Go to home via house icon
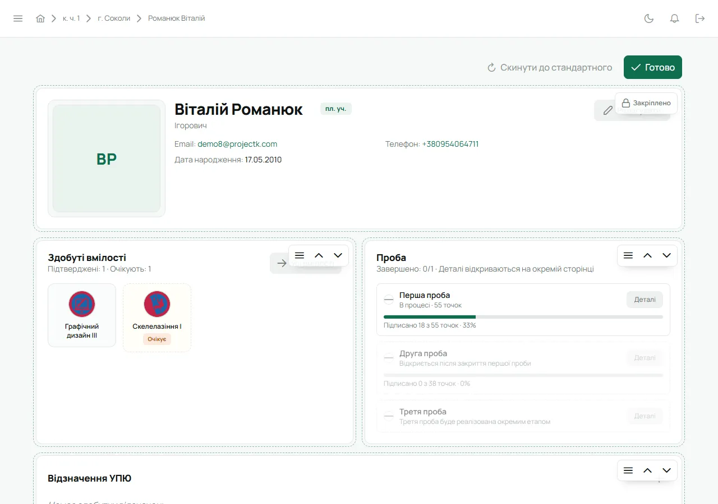 (x=40, y=18)
